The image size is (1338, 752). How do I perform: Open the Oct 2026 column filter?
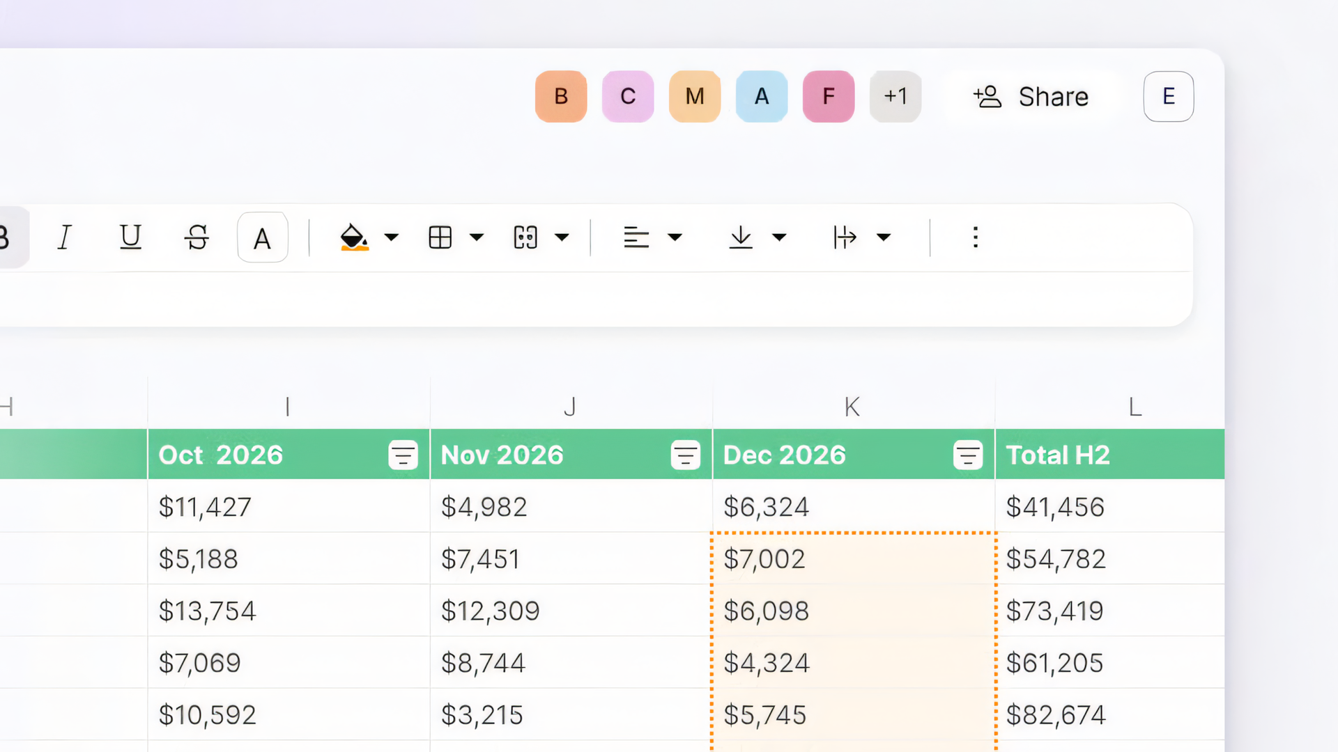(x=403, y=455)
